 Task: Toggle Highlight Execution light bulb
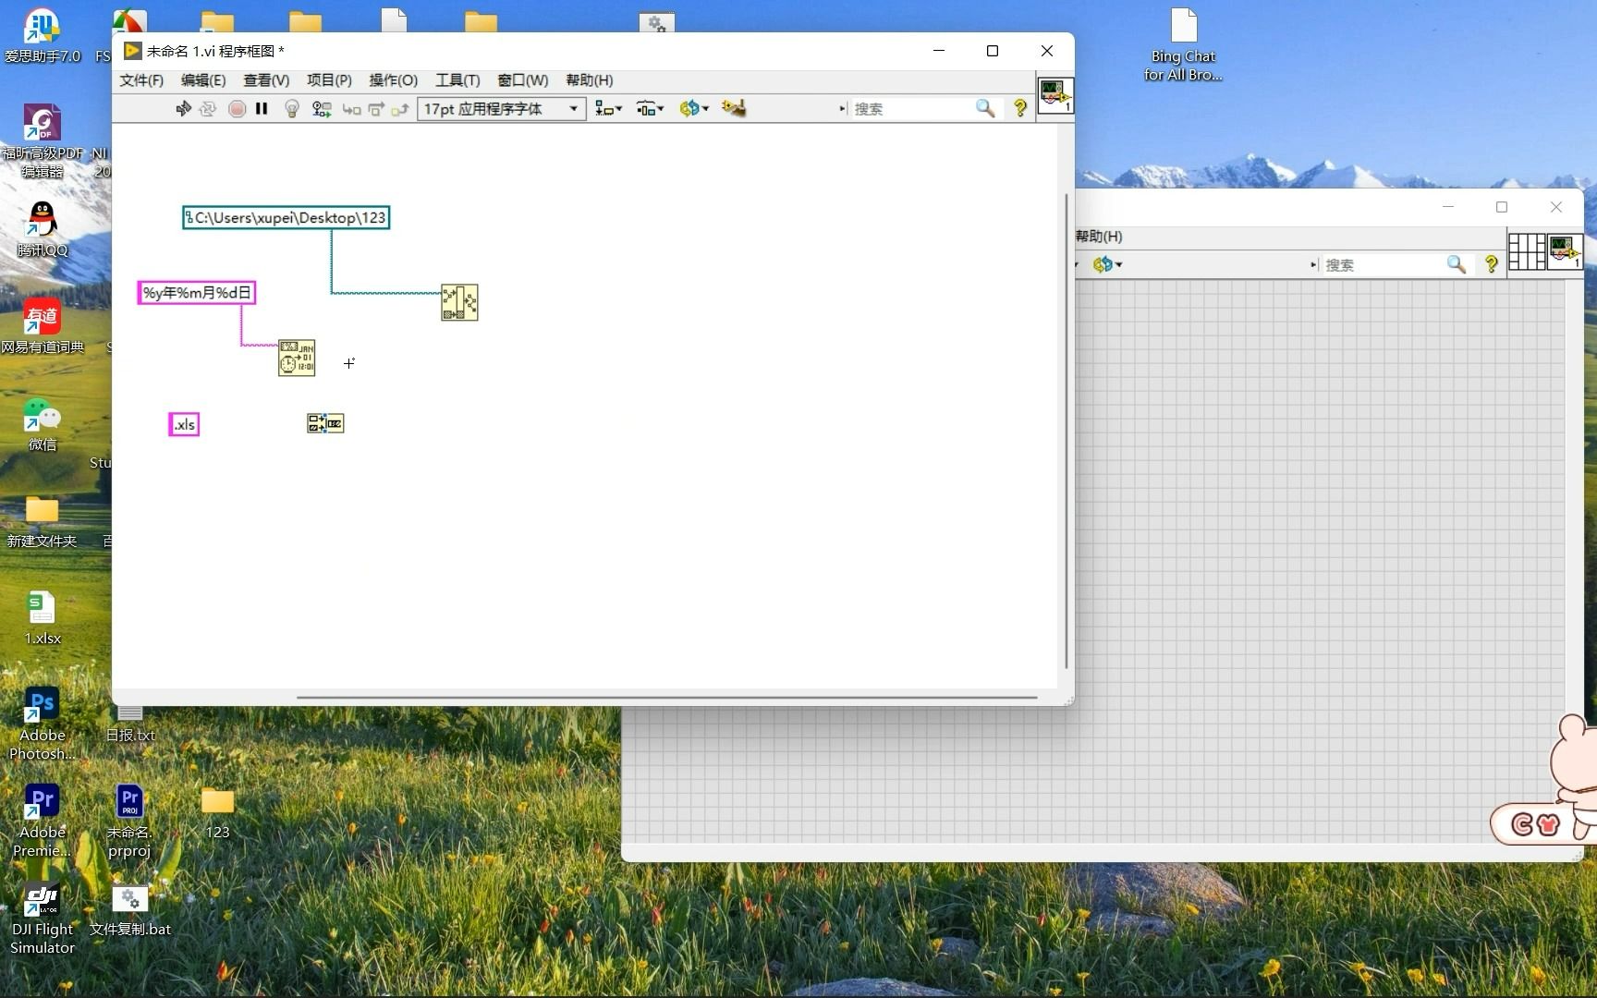point(292,109)
